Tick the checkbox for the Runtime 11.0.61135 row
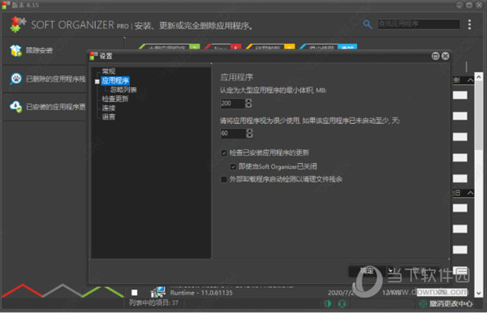Image resolution: width=487 pixels, height=313 pixels. point(135,292)
